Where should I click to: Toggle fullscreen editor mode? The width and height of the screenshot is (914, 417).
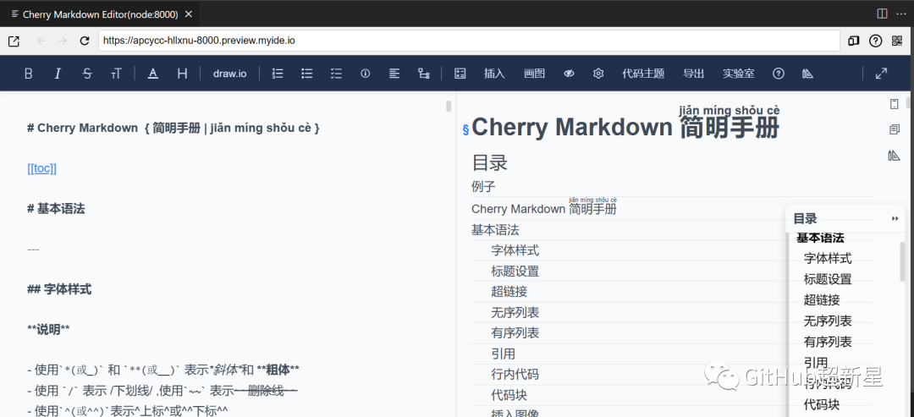tap(881, 74)
